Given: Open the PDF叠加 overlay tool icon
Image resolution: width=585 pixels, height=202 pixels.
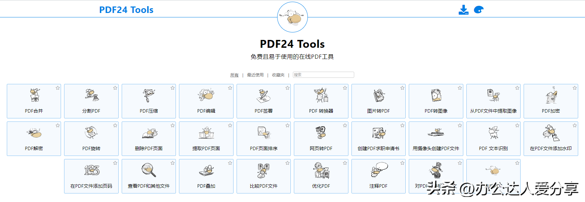Looking at the screenshot, I should click(206, 171).
